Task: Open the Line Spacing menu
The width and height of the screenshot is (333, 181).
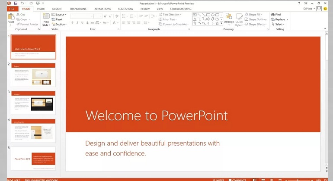Action: click(153, 16)
